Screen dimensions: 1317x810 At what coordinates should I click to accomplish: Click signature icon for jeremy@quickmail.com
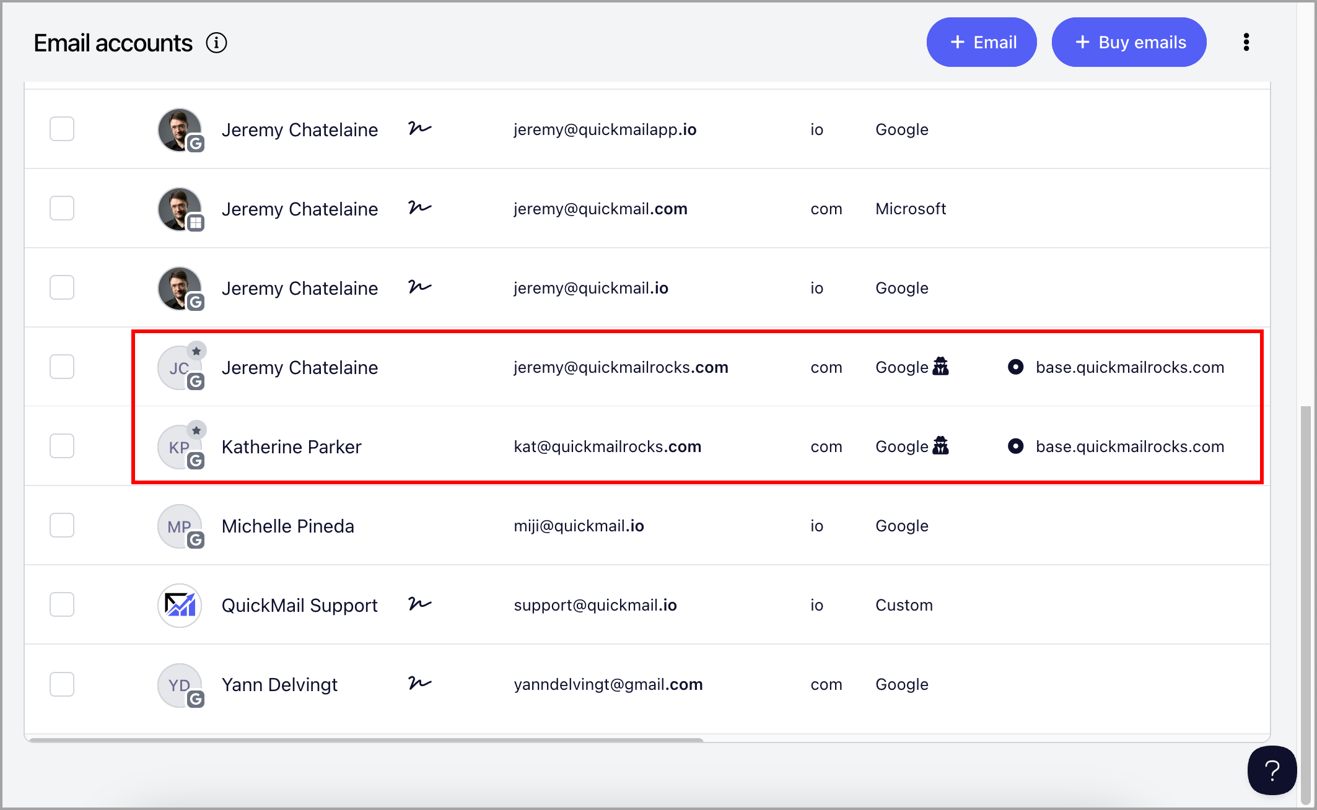tap(419, 207)
